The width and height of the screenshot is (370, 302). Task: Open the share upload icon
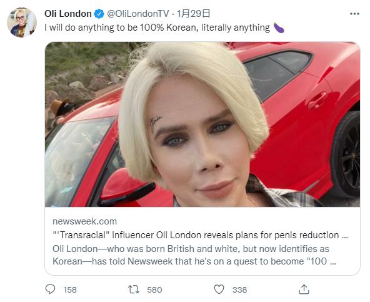point(304,289)
